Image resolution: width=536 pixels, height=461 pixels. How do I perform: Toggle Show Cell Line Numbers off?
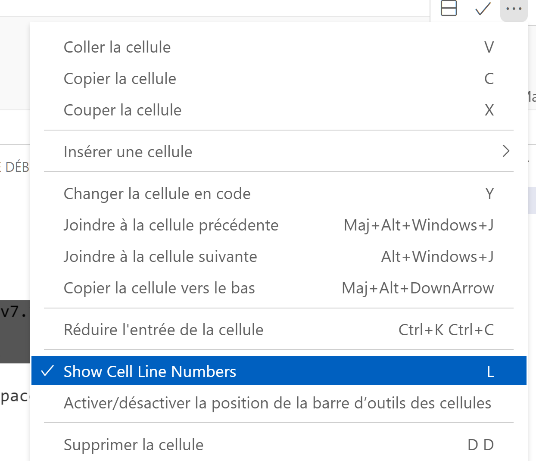tap(150, 371)
